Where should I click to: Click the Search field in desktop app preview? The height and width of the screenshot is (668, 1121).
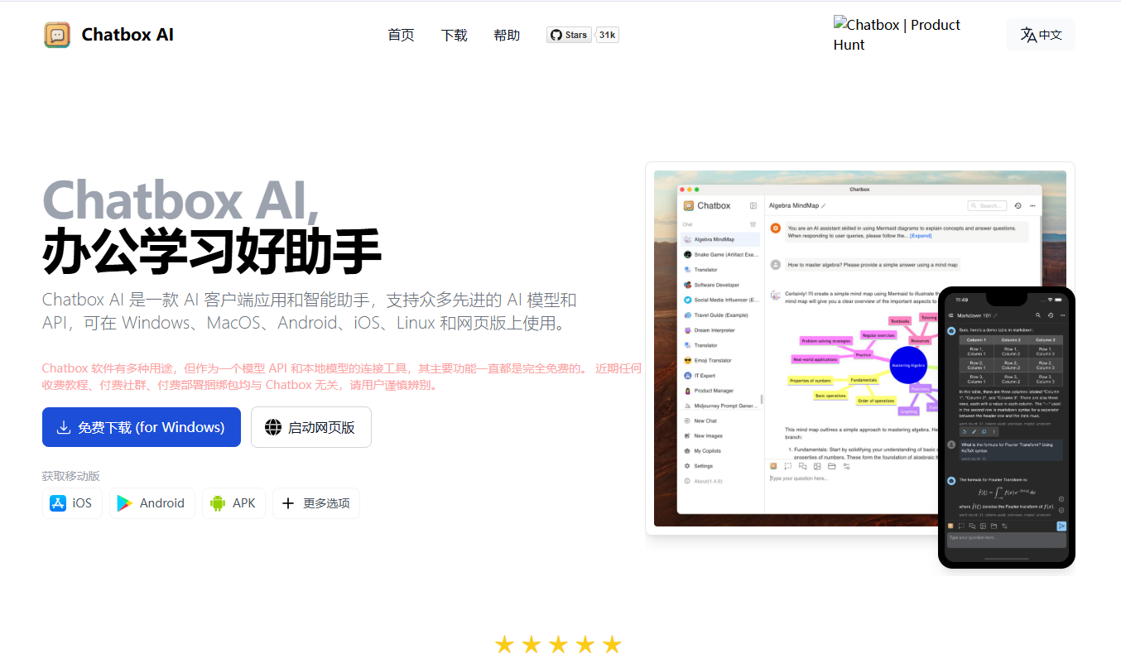(987, 205)
